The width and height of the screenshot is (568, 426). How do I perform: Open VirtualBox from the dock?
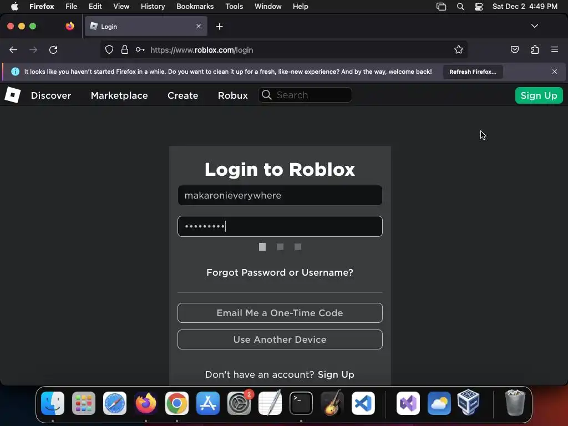point(468,403)
